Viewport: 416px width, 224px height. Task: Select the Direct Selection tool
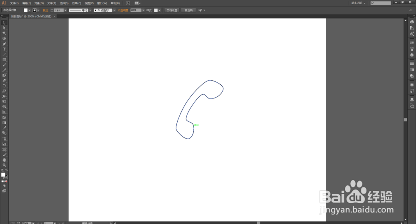(4, 28)
